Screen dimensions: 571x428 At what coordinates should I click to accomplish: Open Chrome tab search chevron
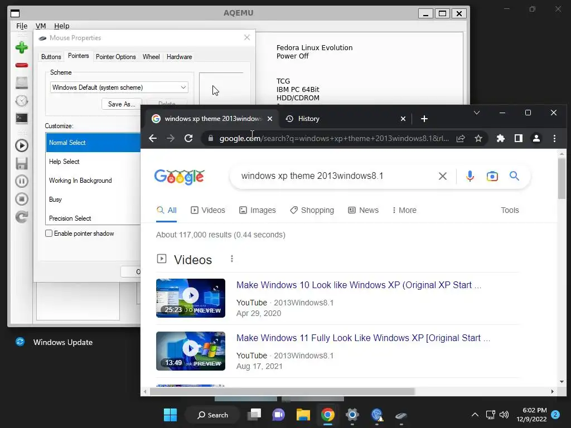476,113
